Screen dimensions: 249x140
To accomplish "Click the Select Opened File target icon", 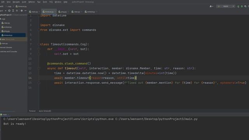I will 9,10.
